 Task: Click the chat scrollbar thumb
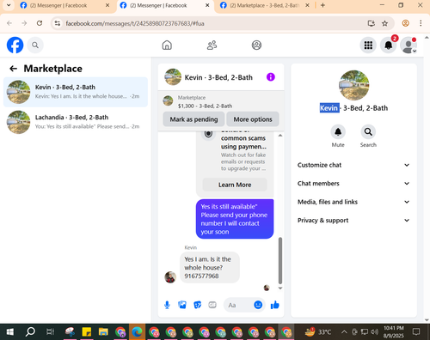pyautogui.click(x=280, y=260)
